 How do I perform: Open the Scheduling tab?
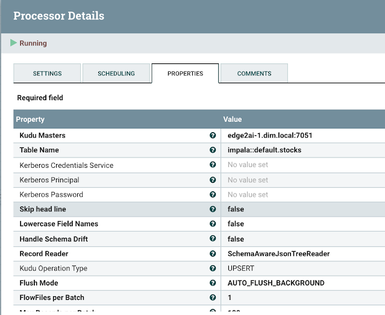coord(116,74)
